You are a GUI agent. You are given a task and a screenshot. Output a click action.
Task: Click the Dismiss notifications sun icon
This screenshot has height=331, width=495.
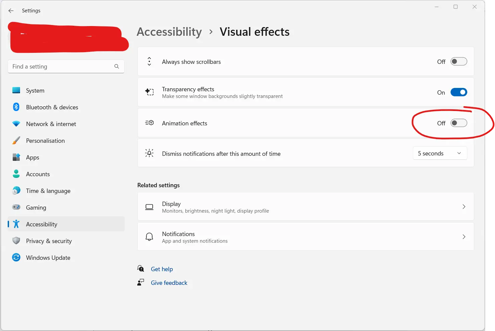(149, 153)
